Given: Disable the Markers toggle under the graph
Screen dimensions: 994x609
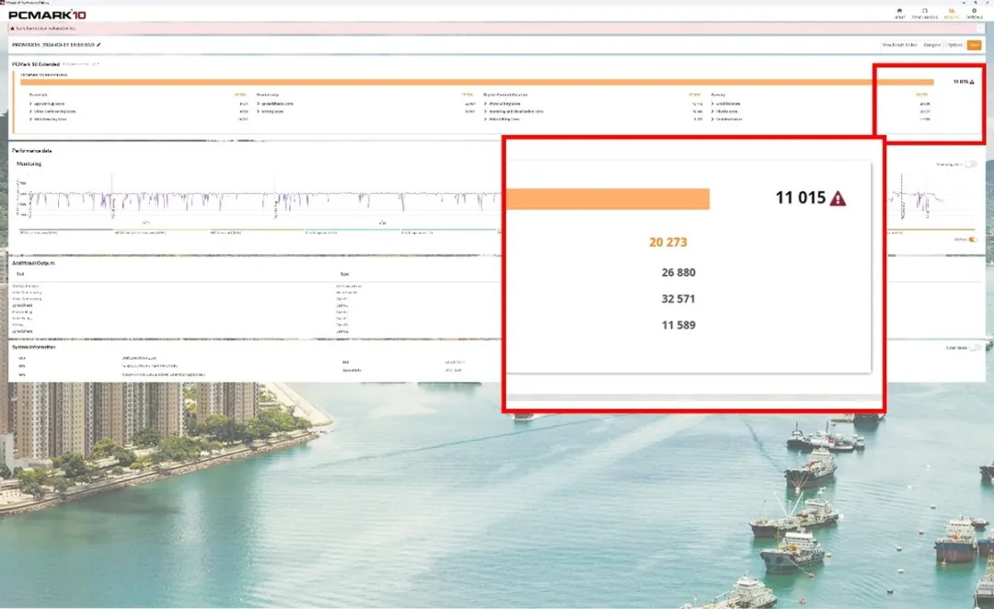Looking at the screenshot, I should 971,239.
